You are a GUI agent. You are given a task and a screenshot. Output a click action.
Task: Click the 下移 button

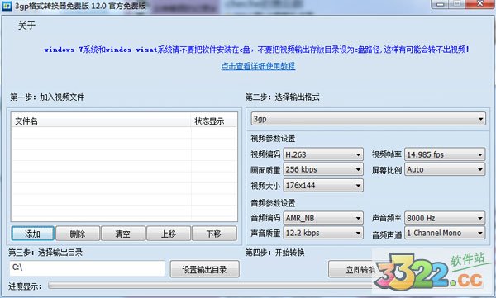point(214,234)
